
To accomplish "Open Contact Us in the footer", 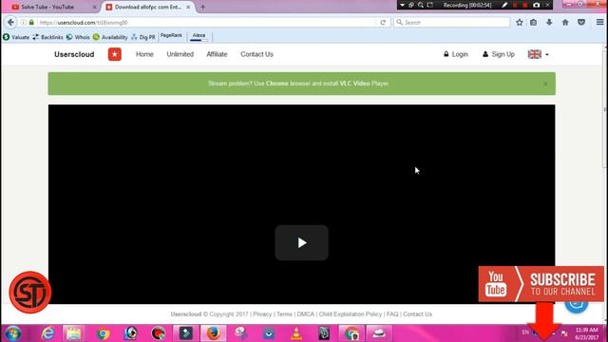I will pyautogui.click(x=417, y=314).
